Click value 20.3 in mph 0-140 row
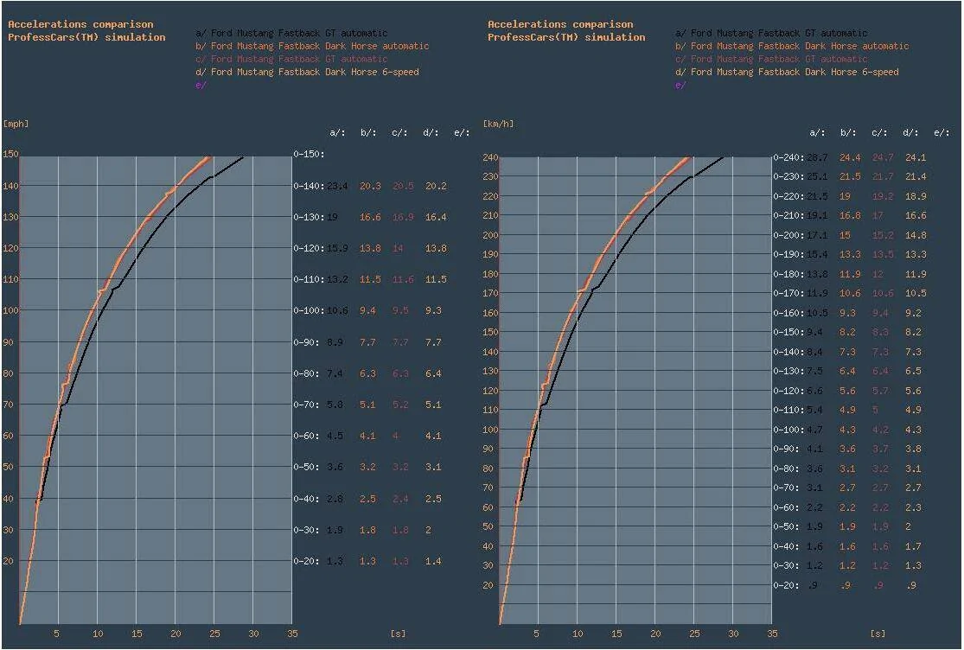The image size is (964, 650). 370,186
